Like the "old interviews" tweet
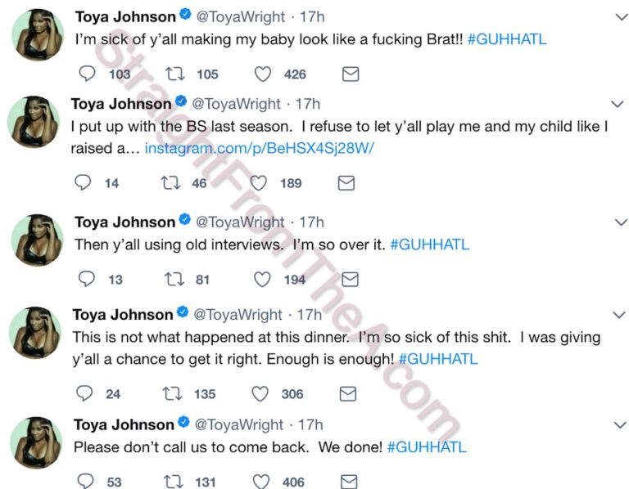The image size is (629, 489). (x=262, y=280)
